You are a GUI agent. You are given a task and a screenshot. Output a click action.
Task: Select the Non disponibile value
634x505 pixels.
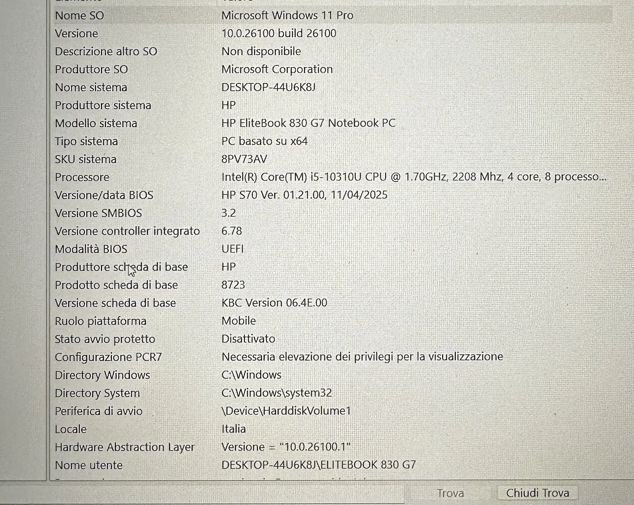[261, 51]
